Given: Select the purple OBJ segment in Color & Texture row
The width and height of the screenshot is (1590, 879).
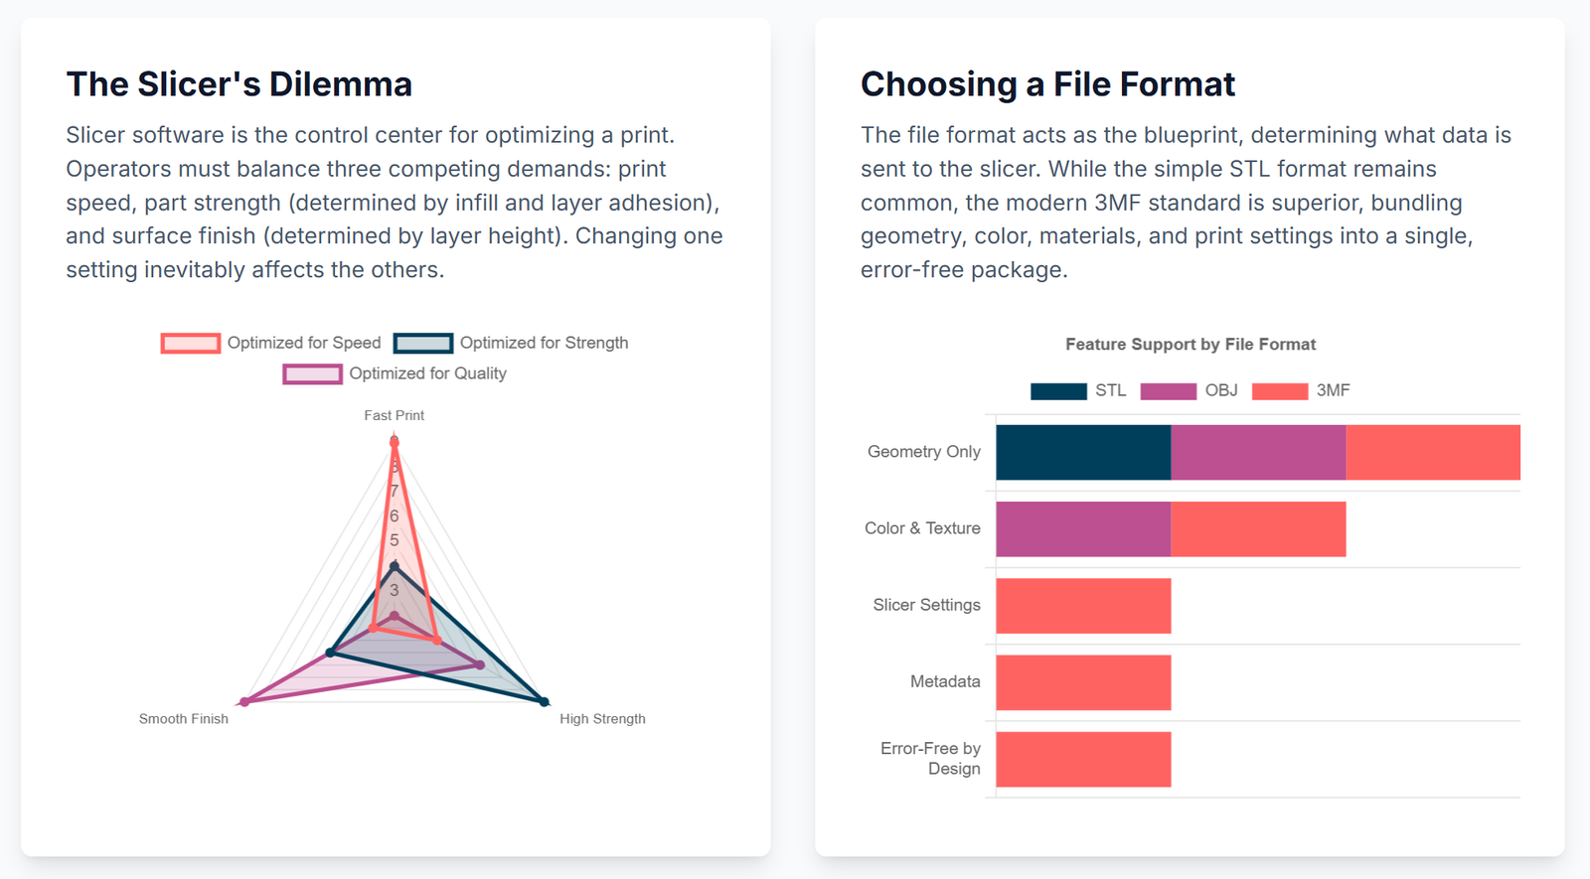Looking at the screenshot, I should 1083,529.
